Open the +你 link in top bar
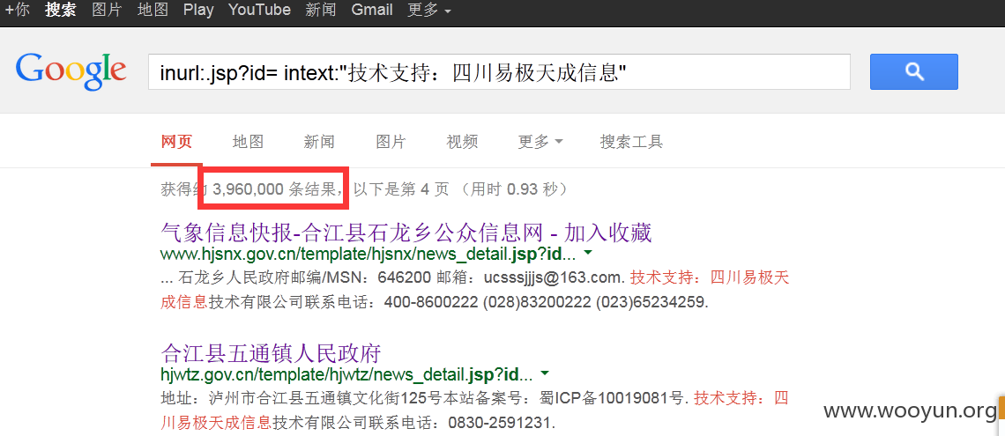 click(x=18, y=10)
